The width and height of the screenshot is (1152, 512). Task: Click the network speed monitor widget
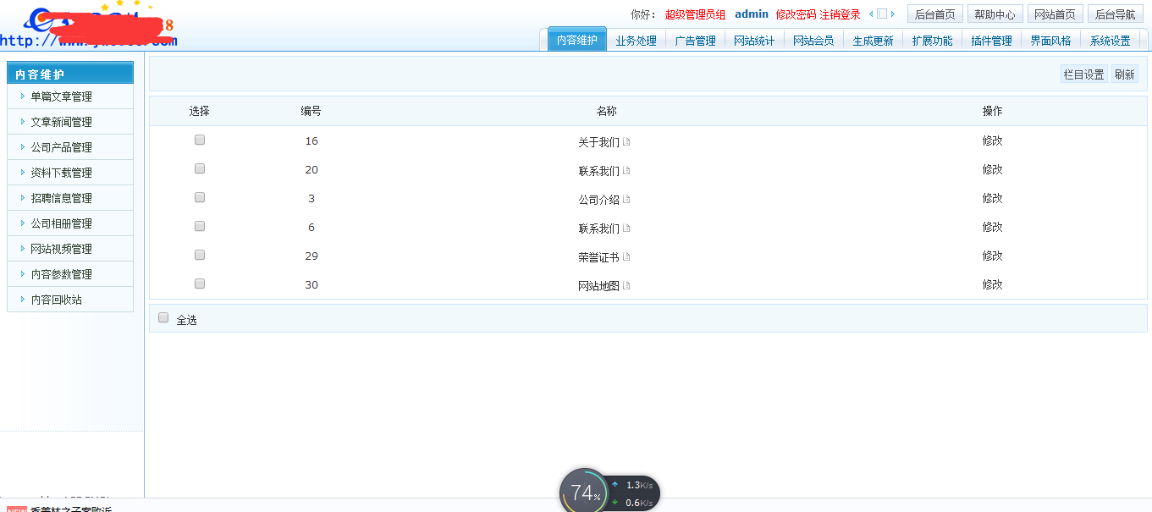point(609,493)
